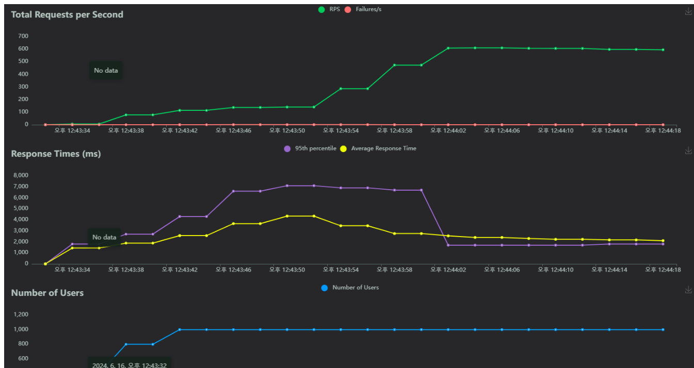Click the 12:44:14 x-axis label in the response times chart

tap(609, 270)
